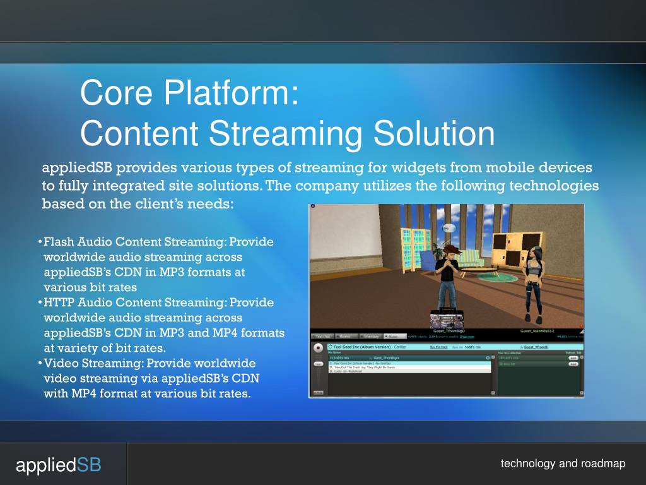646x485 pixels.
Task: Click the round stop playback button
Action: click(x=318, y=348)
